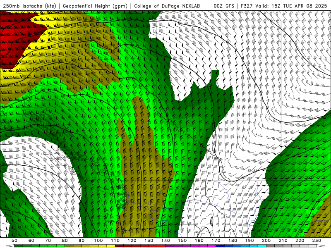Click the "Valid: 15Z TUE APR 08 2025" text
The image size is (331, 248).
pos(291,6)
